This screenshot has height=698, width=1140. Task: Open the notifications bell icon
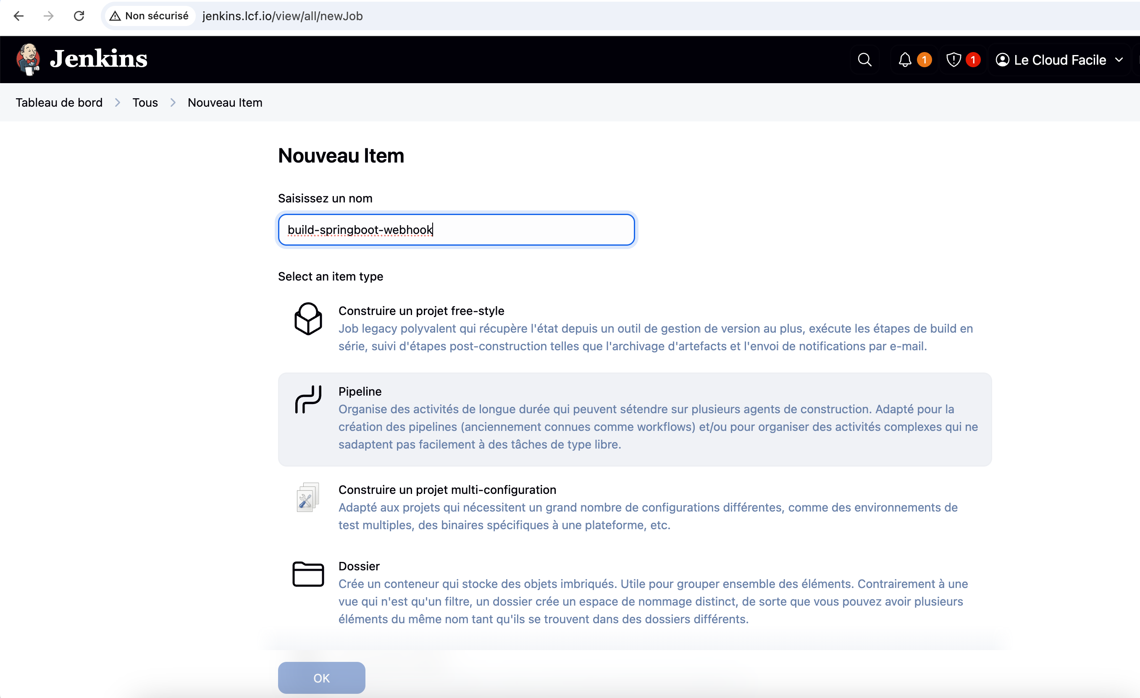pyautogui.click(x=904, y=60)
